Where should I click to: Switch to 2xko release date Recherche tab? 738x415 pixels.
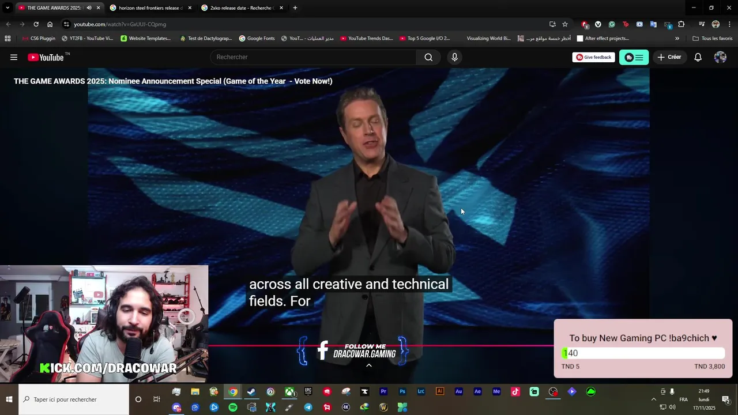(x=242, y=8)
